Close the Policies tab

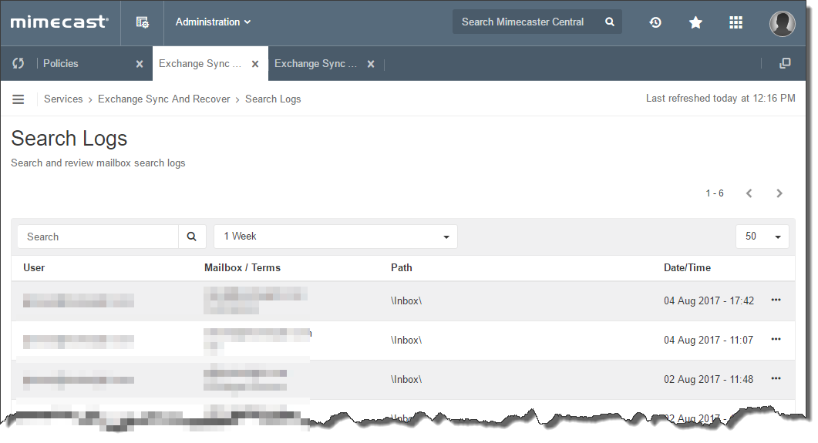140,64
